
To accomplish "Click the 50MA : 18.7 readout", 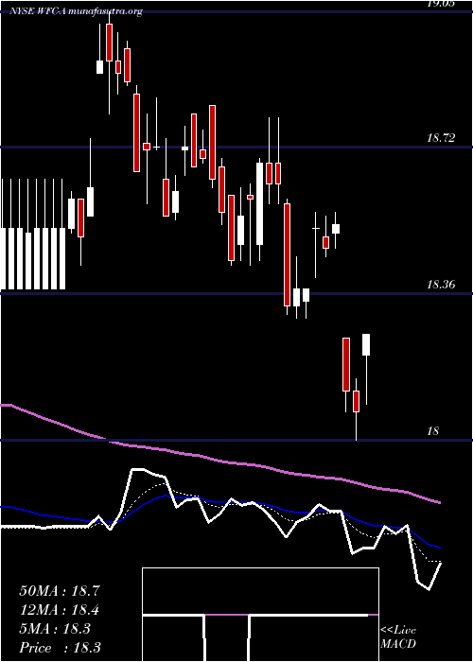I will click(60, 591).
